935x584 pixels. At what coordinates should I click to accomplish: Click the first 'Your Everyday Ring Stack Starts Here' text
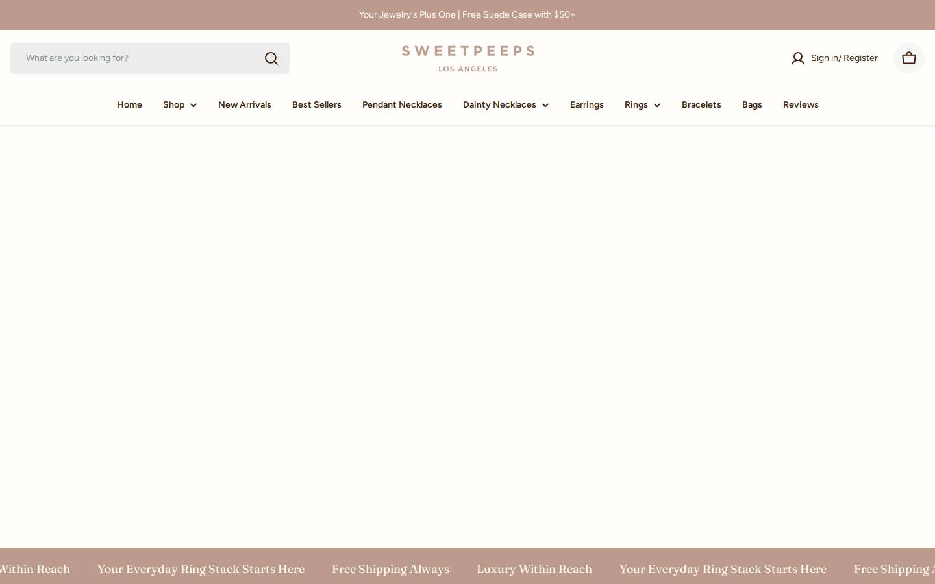point(201,569)
